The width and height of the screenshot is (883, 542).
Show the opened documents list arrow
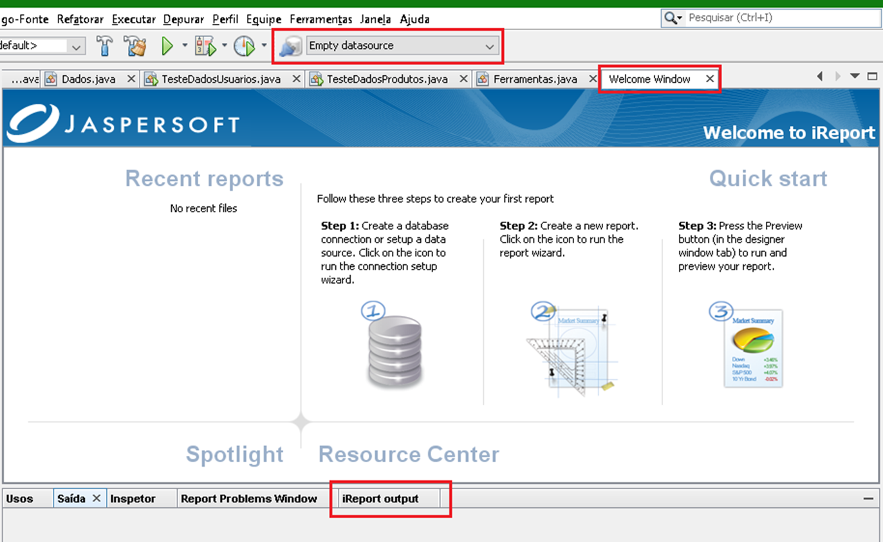tap(855, 77)
